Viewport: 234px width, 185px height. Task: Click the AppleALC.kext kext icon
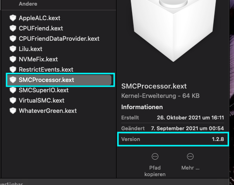coord(13,18)
